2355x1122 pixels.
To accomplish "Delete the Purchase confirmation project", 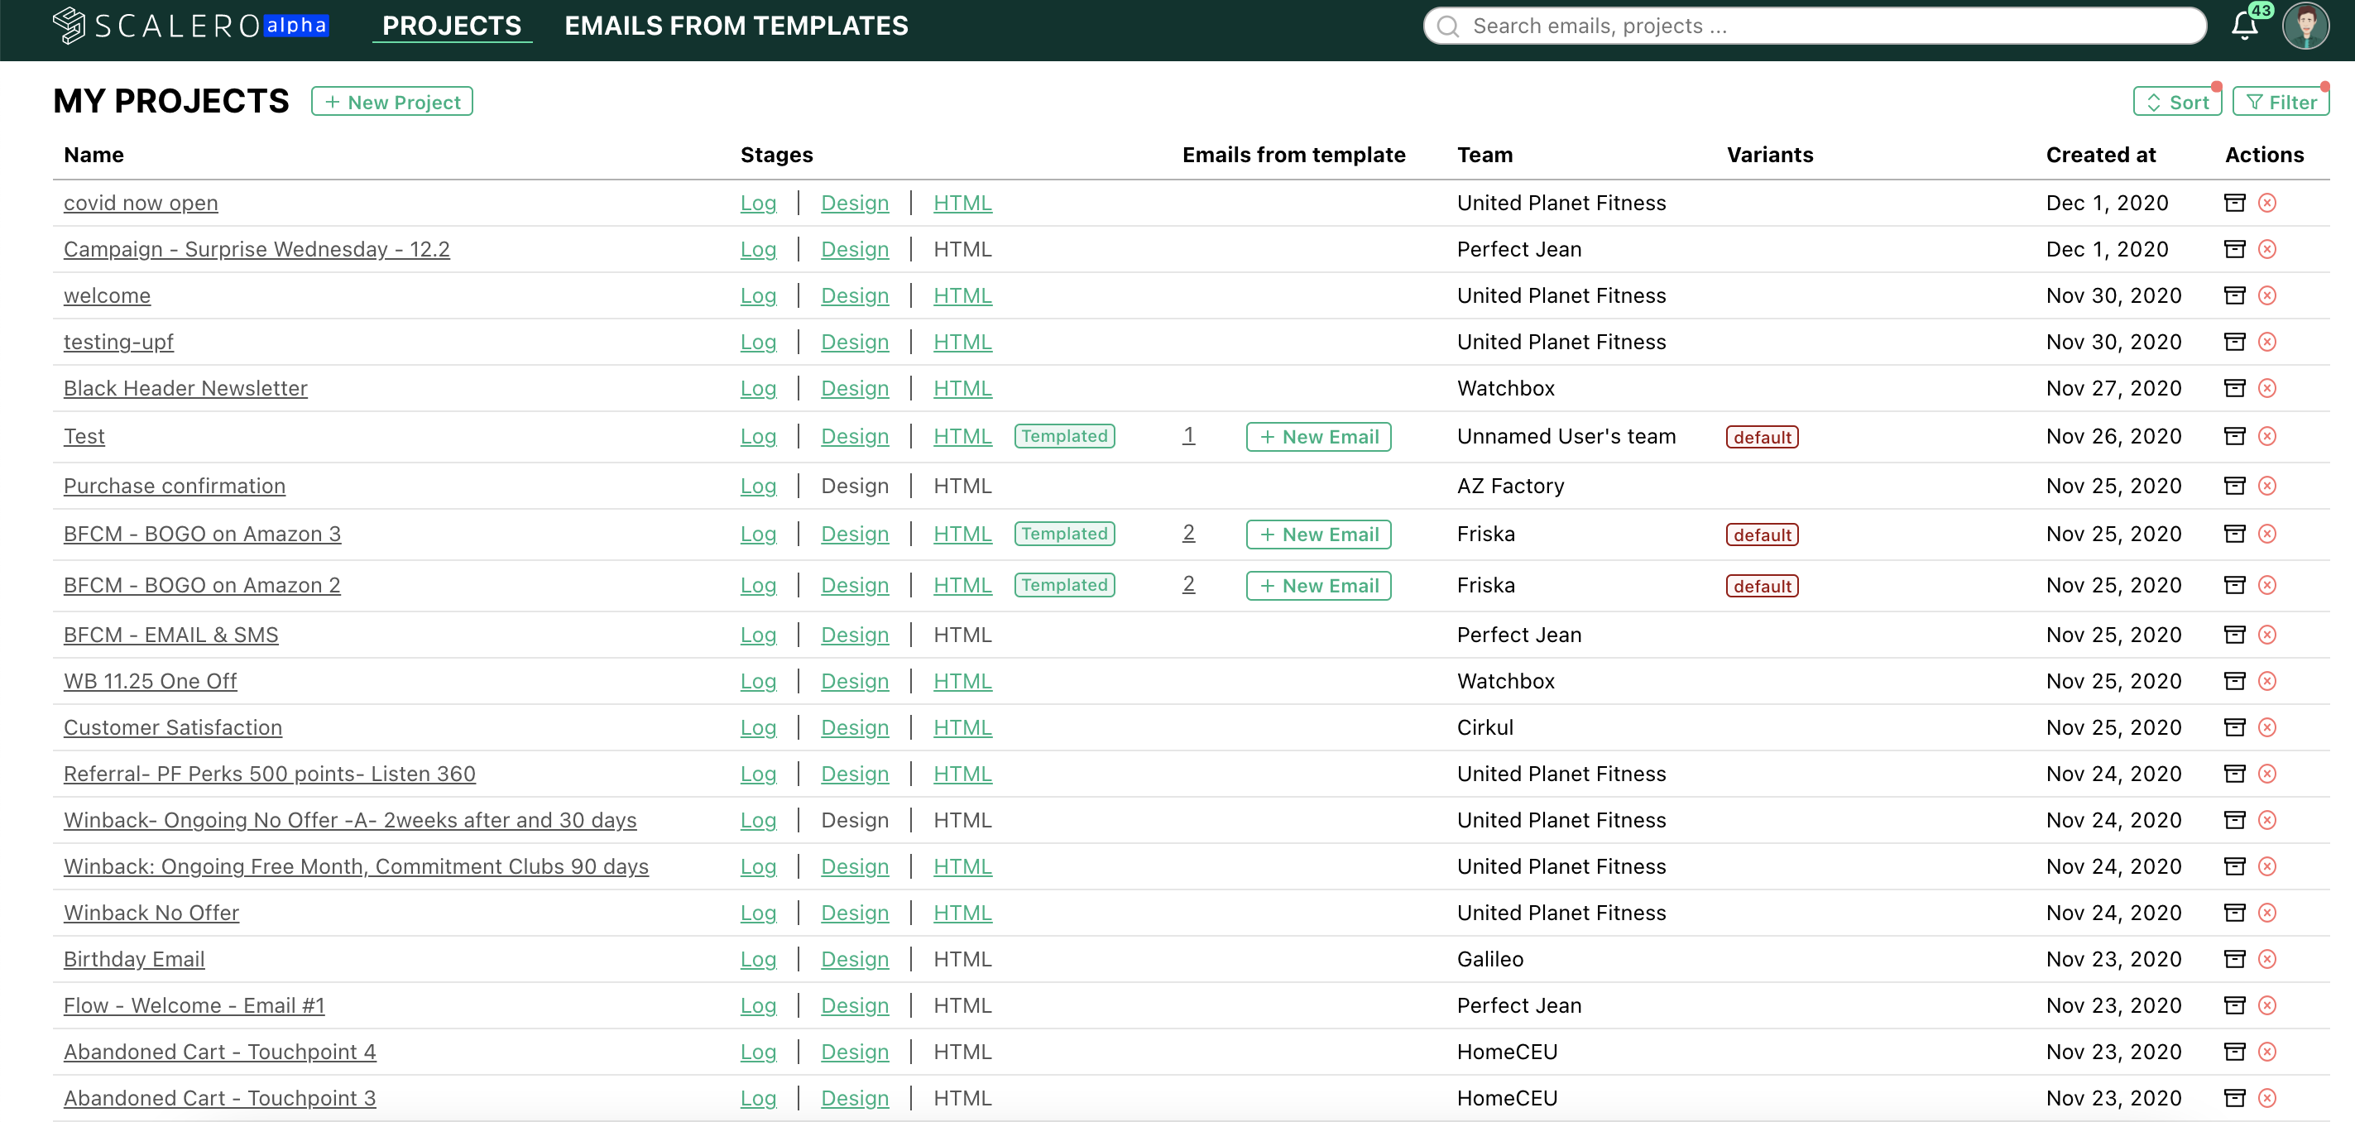I will tap(2266, 486).
